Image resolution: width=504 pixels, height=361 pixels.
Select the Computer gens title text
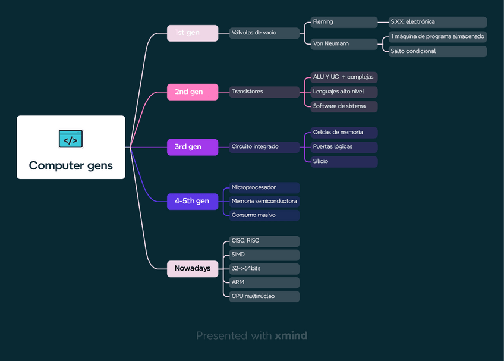coord(71,165)
